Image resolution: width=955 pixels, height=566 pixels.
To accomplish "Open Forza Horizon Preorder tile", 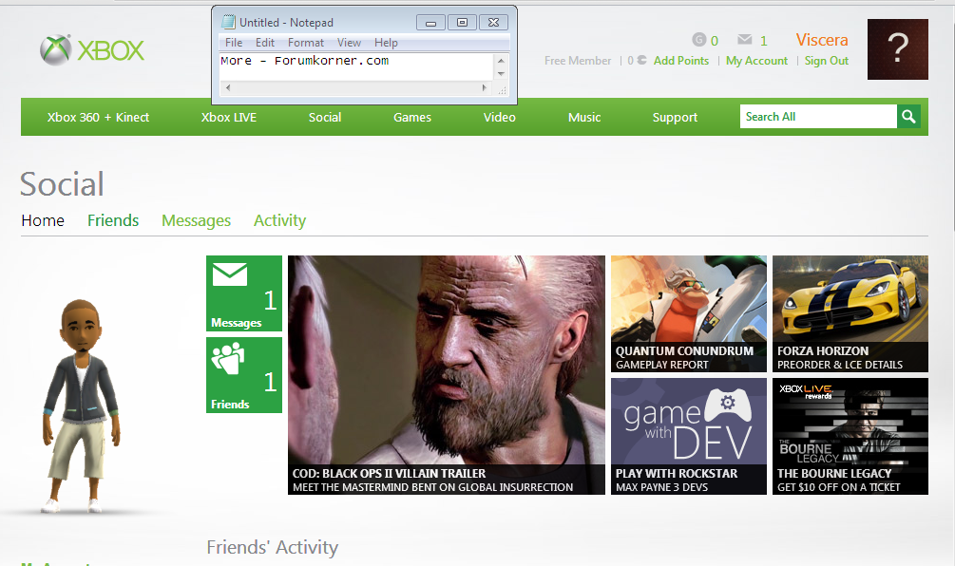I will click(850, 313).
